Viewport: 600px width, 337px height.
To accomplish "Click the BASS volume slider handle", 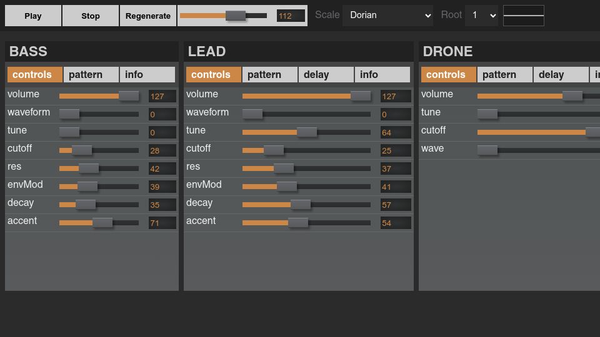I will (129, 96).
